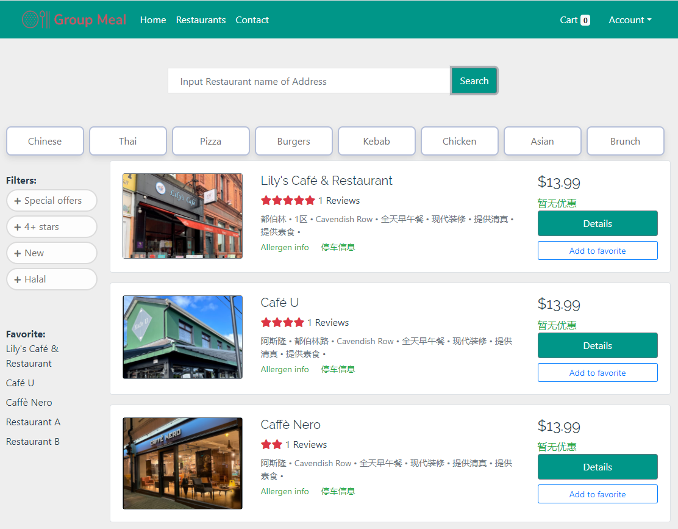Image resolution: width=678 pixels, height=529 pixels.
Task: Go to the Home page
Action: (x=153, y=20)
